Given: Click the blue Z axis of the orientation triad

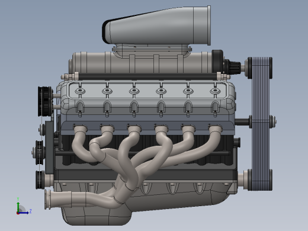Looking at the screenshot, I should tap(24, 213).
